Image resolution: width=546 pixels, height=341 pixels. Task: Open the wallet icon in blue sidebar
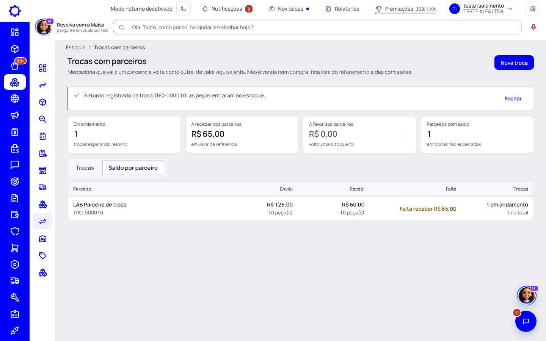tap(15, 215)
